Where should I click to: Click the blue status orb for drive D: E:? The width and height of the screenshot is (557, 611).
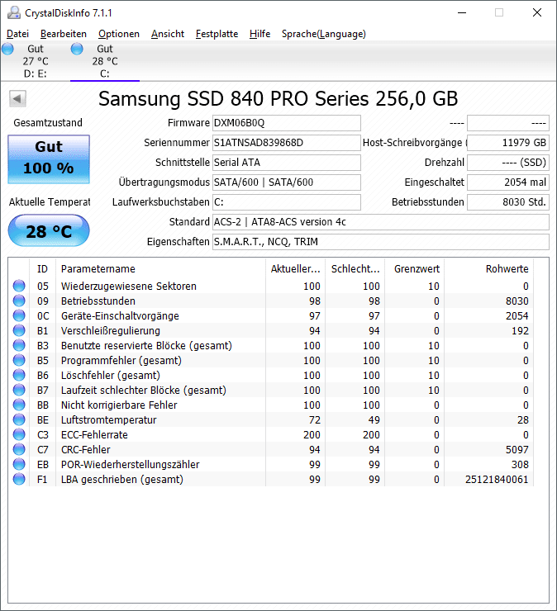click(7, 49)
